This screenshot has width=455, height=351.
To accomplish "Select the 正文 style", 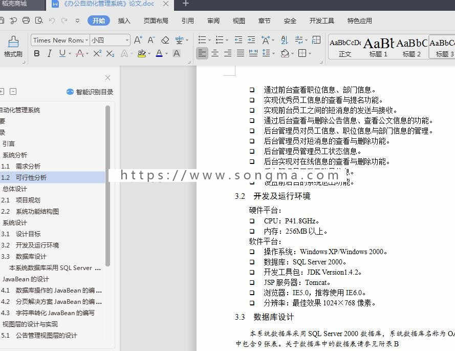I will pyautogui.click(x=345, y=48).
